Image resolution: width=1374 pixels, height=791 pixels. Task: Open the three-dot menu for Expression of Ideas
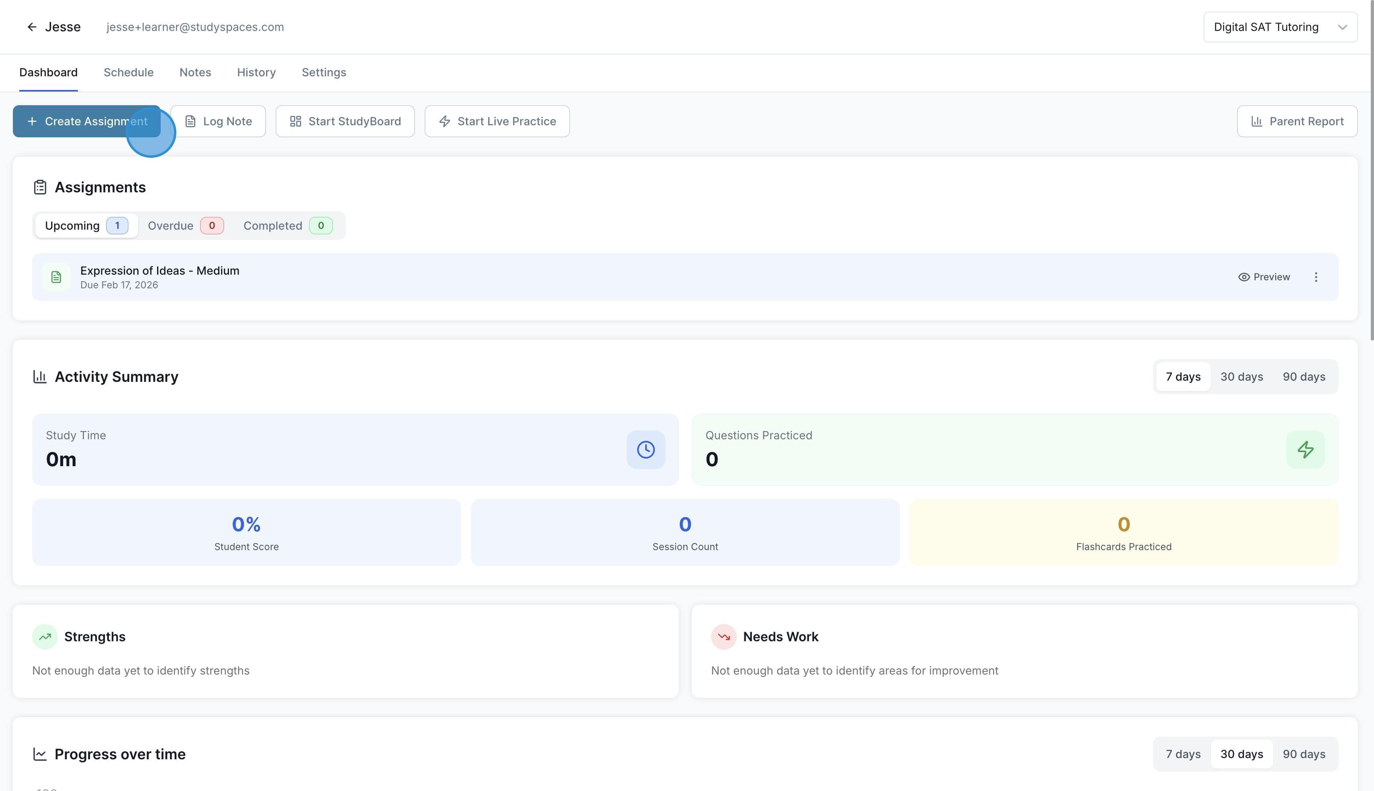coord(1316,277)
